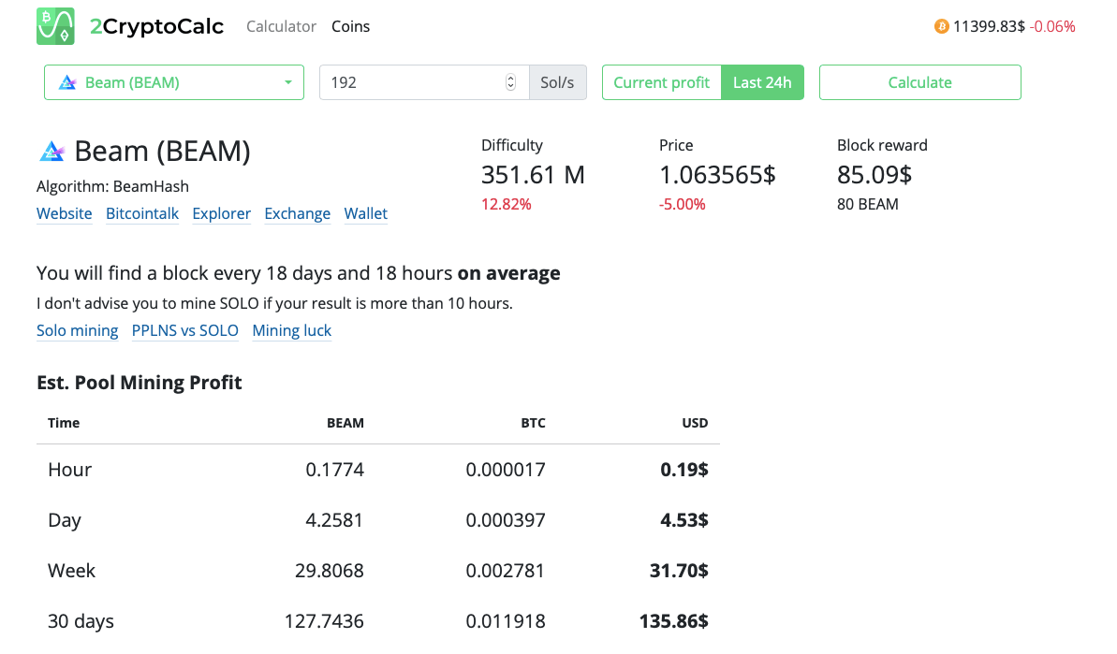Click the Beam icon inside coin selector
This screenshot has width=1117, height=654.
click(x=67, y=82)
